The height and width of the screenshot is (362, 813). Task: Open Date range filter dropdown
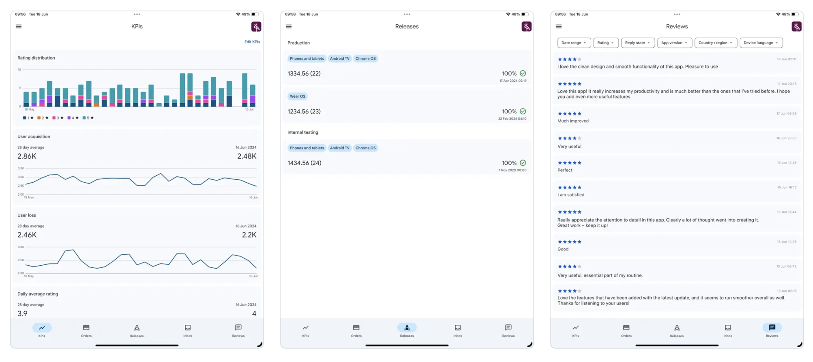[x=574, y=43]
